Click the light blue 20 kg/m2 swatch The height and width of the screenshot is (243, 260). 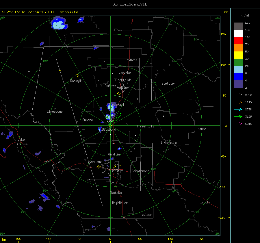coord(238,69)
